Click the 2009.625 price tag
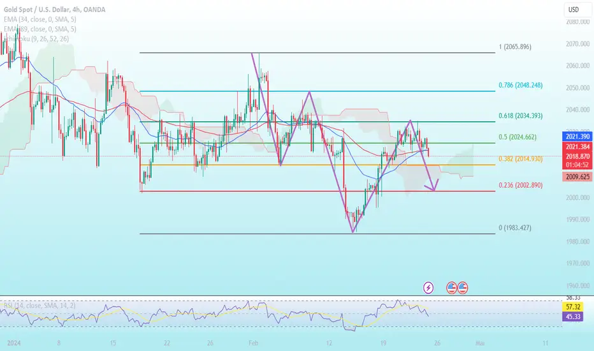 point(577,176)
